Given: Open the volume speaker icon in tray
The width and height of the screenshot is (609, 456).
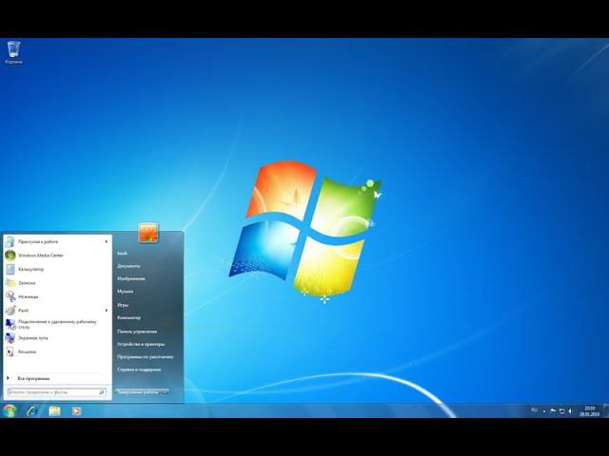Looking at the screenshot, I should (570, 411).
